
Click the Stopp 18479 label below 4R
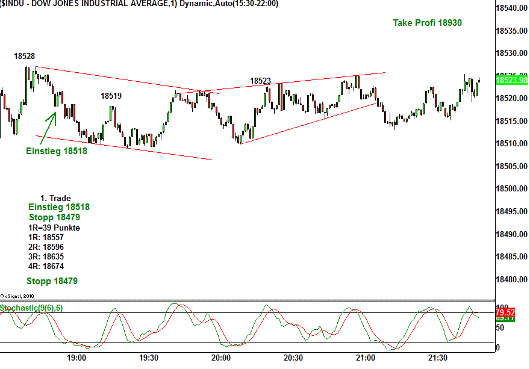(x=52, y=281)
